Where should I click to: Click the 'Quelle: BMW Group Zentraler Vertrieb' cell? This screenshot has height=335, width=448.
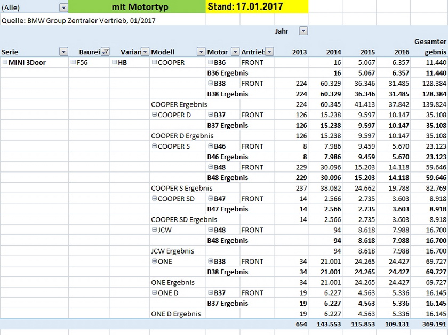[78, 21]
